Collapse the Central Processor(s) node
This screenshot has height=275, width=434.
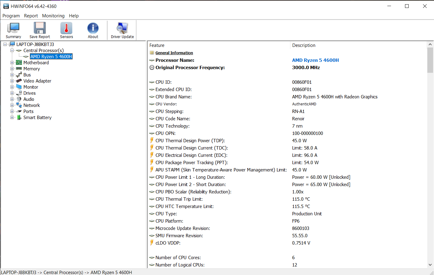point(12,50)
